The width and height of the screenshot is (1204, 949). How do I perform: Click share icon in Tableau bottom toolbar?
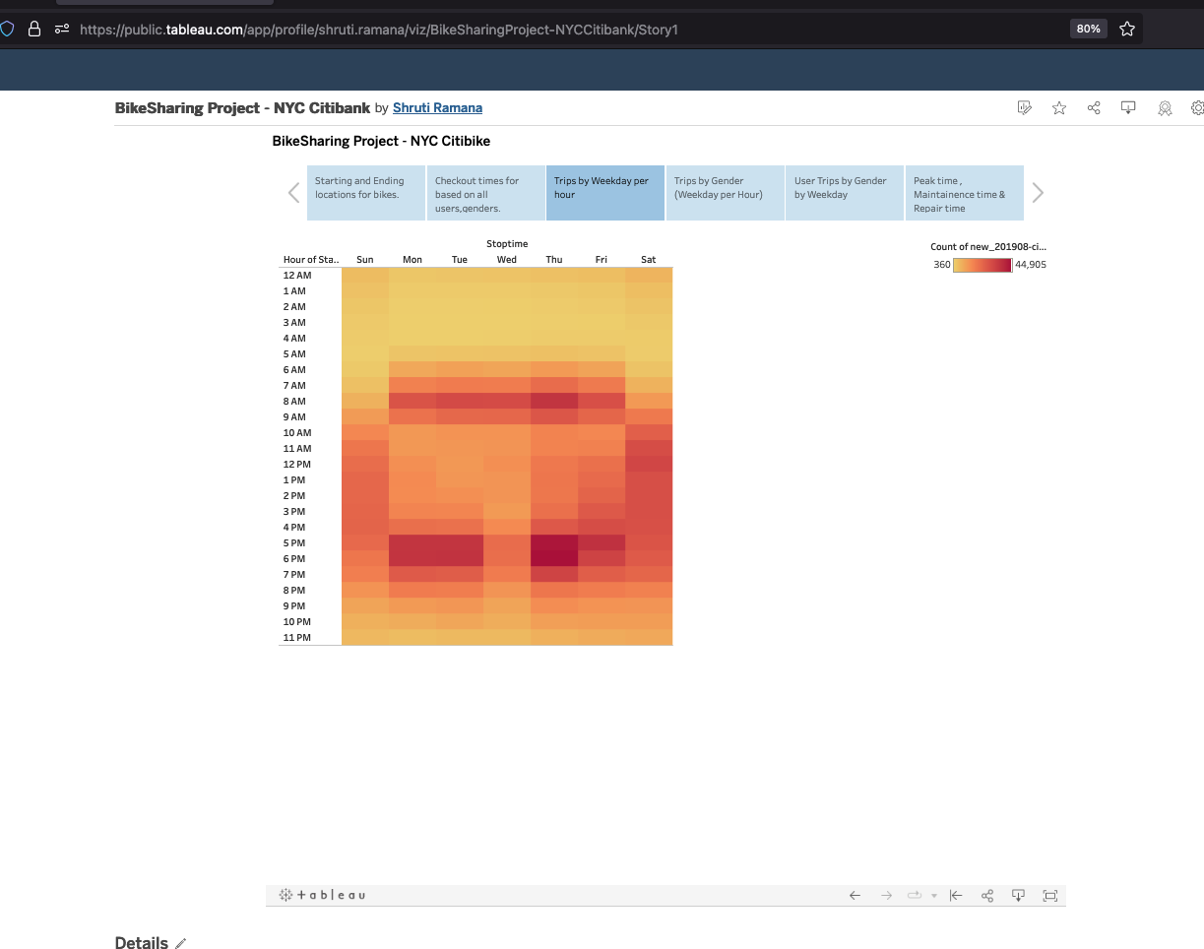tap(987, 895)
